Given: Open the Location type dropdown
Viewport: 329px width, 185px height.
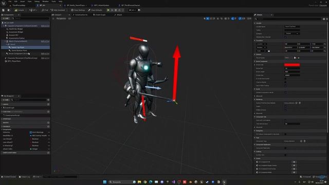Looking at the screenshot, I should [262, 44].
